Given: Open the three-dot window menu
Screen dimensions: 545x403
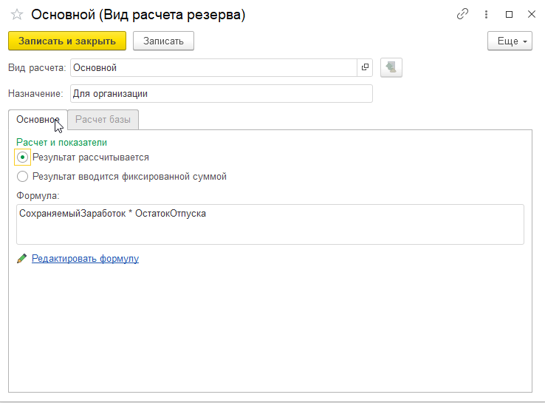Looking at the screenshot, I should point(486,14).
